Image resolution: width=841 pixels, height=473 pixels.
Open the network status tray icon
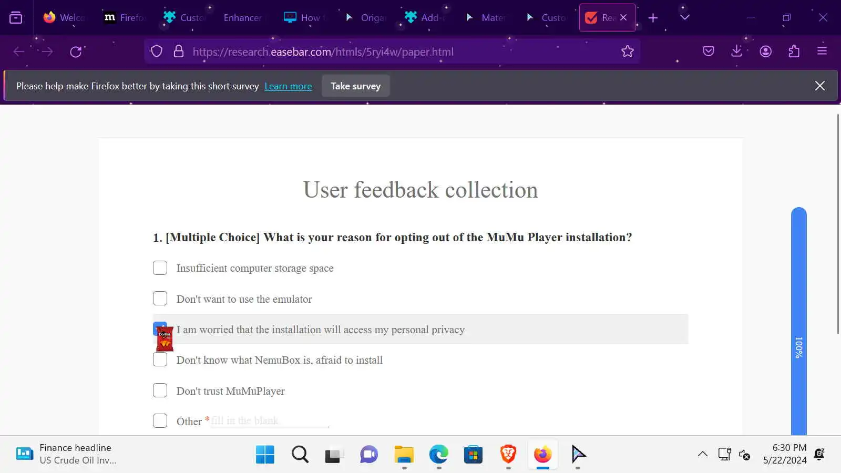click(725, 454)
